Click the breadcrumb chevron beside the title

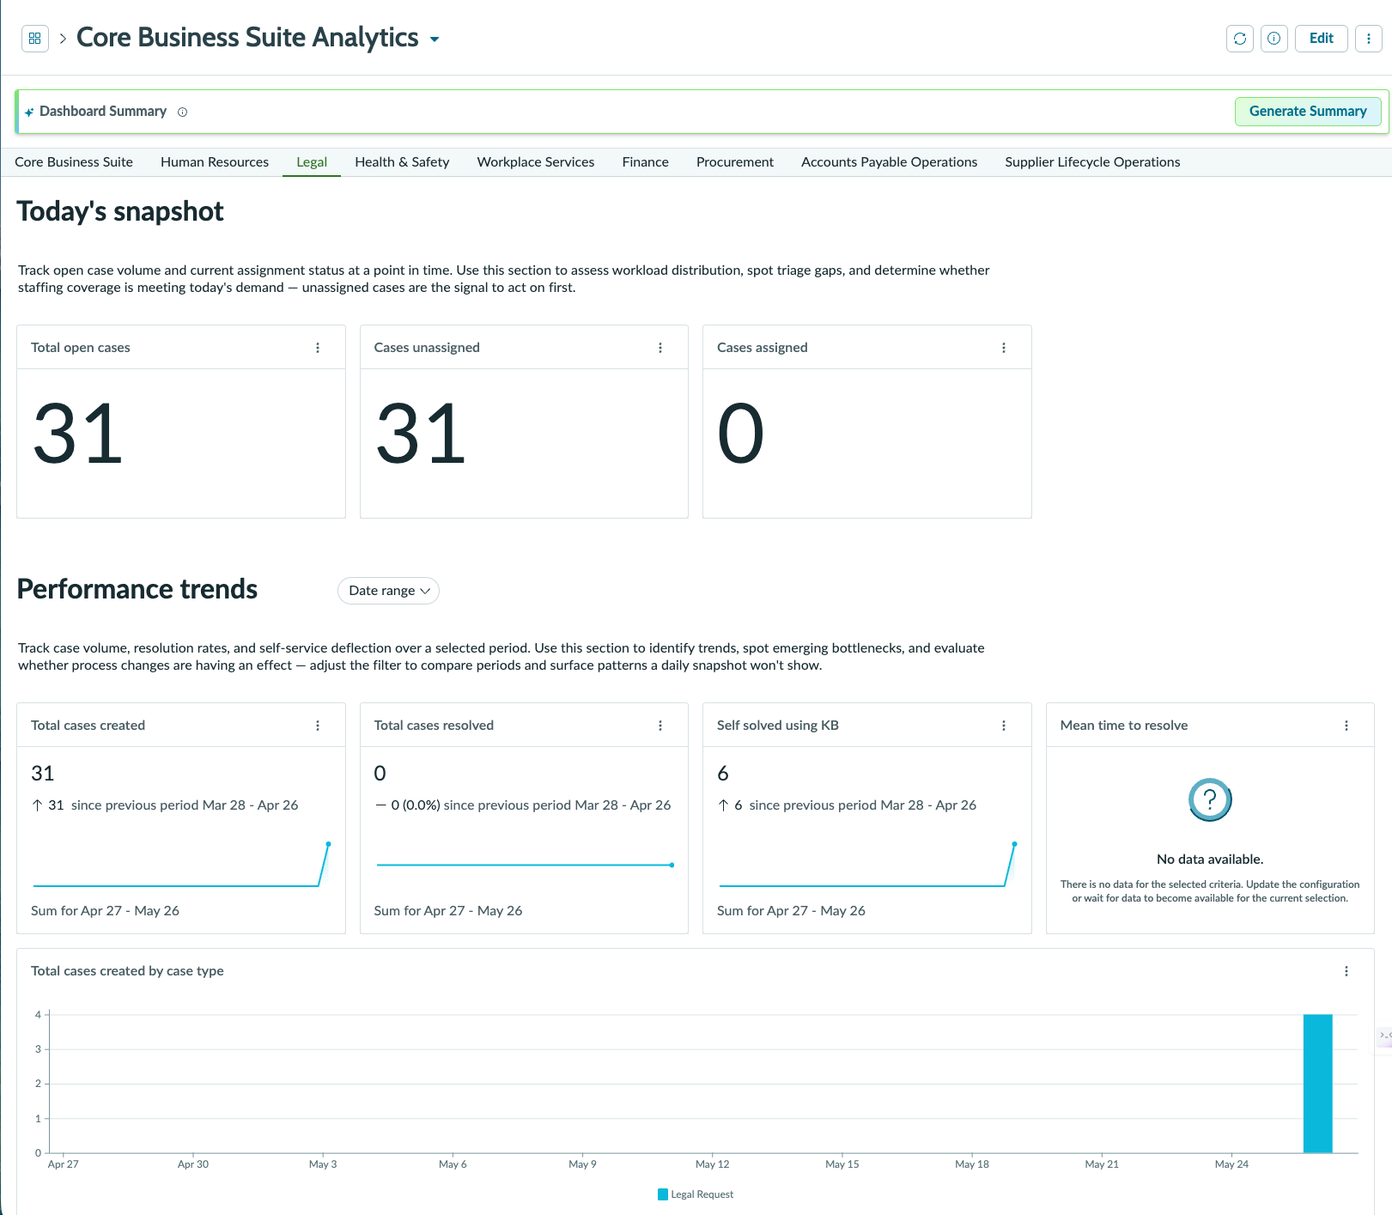tap(63, 39)
